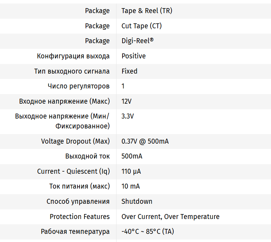The width and height of the screenshot is (271, 242).
Task: Select the Shutdown control method value
Action: [x=137, y=201]
